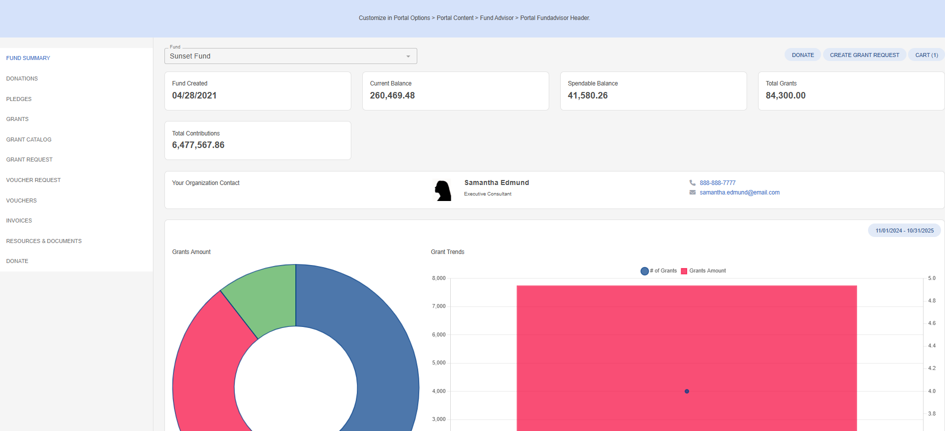Click the blue data point on Grant Trends
The width and height of the screenshot is (945, 431).
687,391
